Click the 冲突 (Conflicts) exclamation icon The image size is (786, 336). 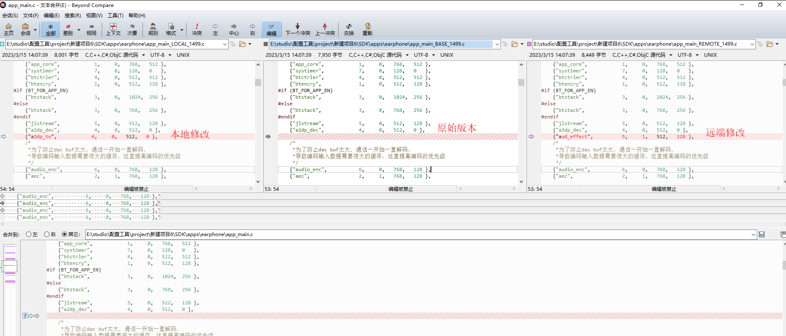tap(197, 30)
